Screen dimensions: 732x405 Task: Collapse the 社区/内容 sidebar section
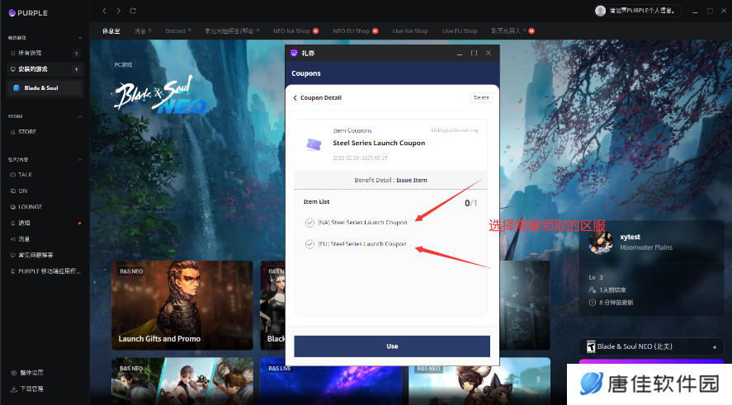pyautogui.click(x=80, y=159)
